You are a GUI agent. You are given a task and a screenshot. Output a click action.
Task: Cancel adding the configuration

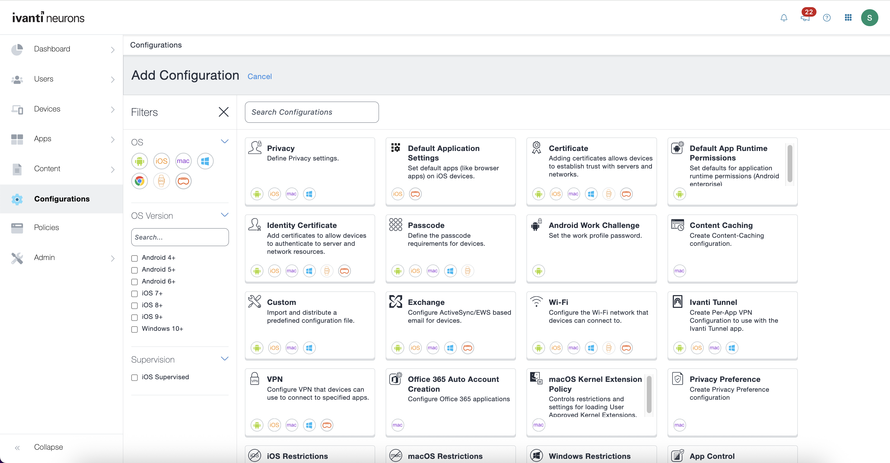(x=260, y=77)
